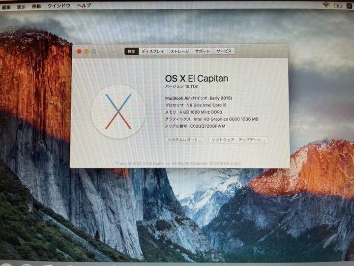
Task: Click the Wi-Fi status icon
Action: [x=326, y=5]
